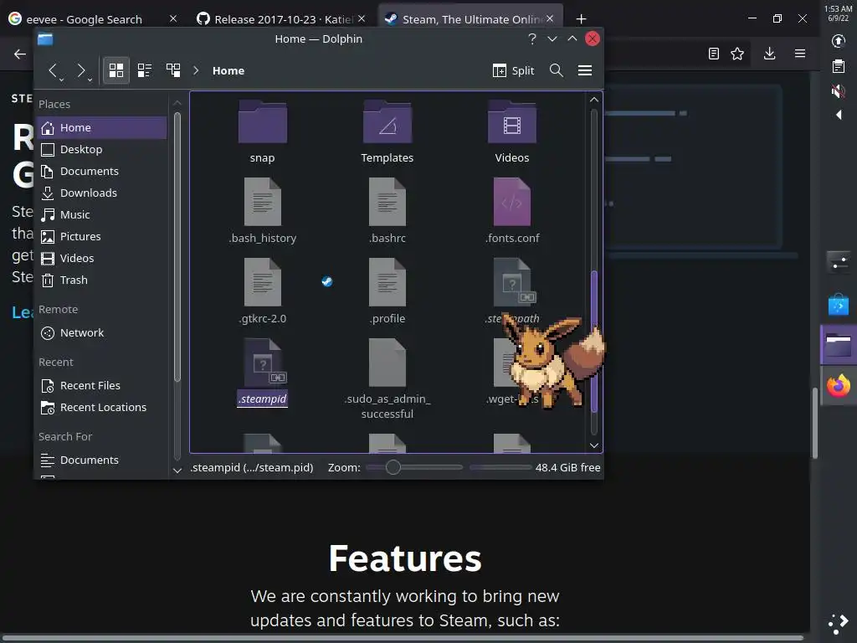This screenshot has height=643, width=857.
Task: Open forward button history dropdown arrow
Action: coord(90,80)
